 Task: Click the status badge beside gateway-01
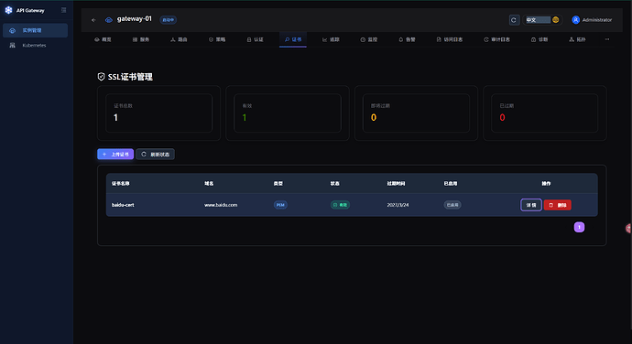(x=169, y=20)
